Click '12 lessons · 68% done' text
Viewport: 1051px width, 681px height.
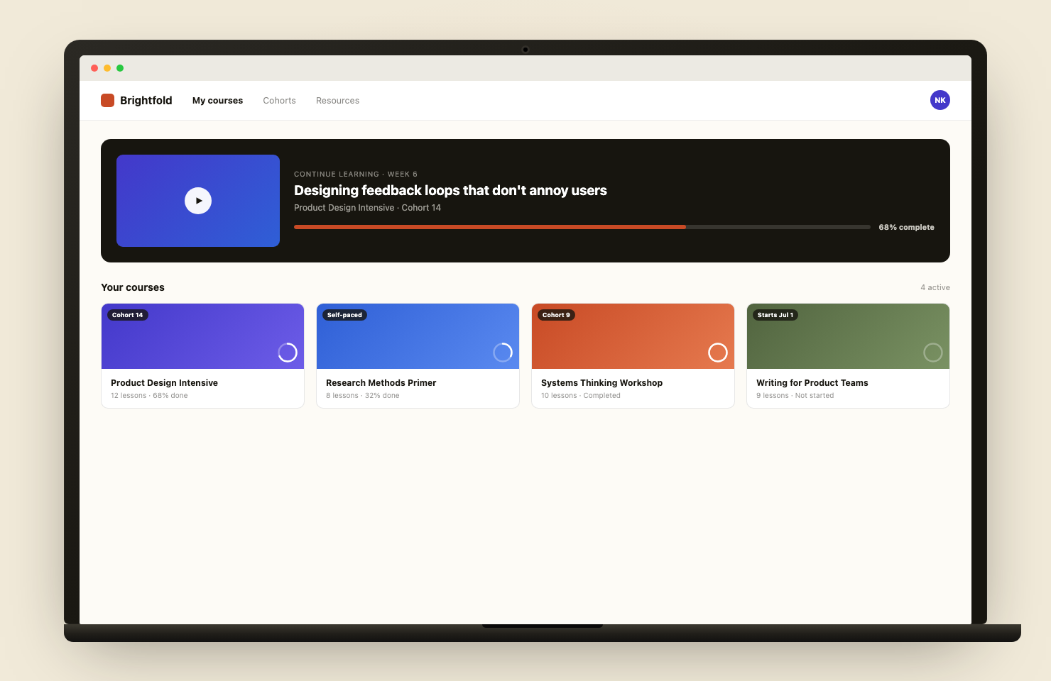149,396
